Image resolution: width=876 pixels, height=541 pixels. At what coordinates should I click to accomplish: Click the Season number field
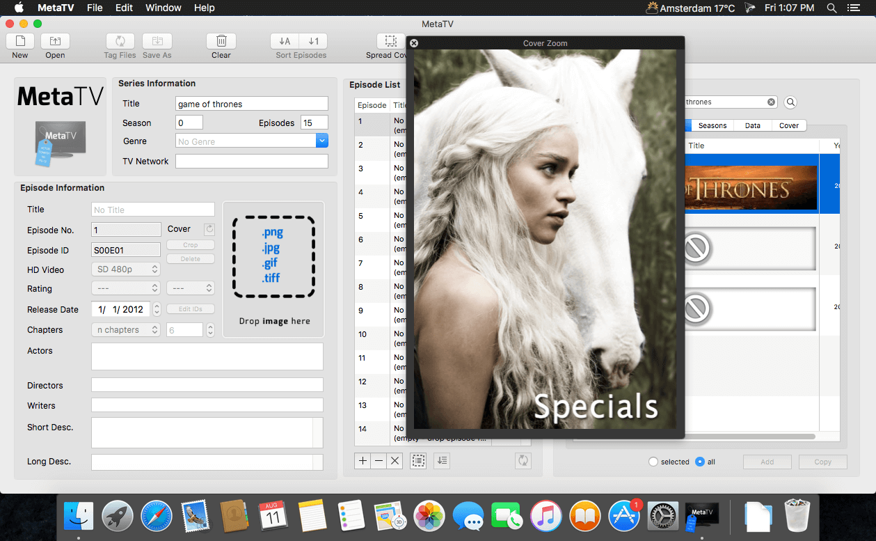click(x=189, y=123)
